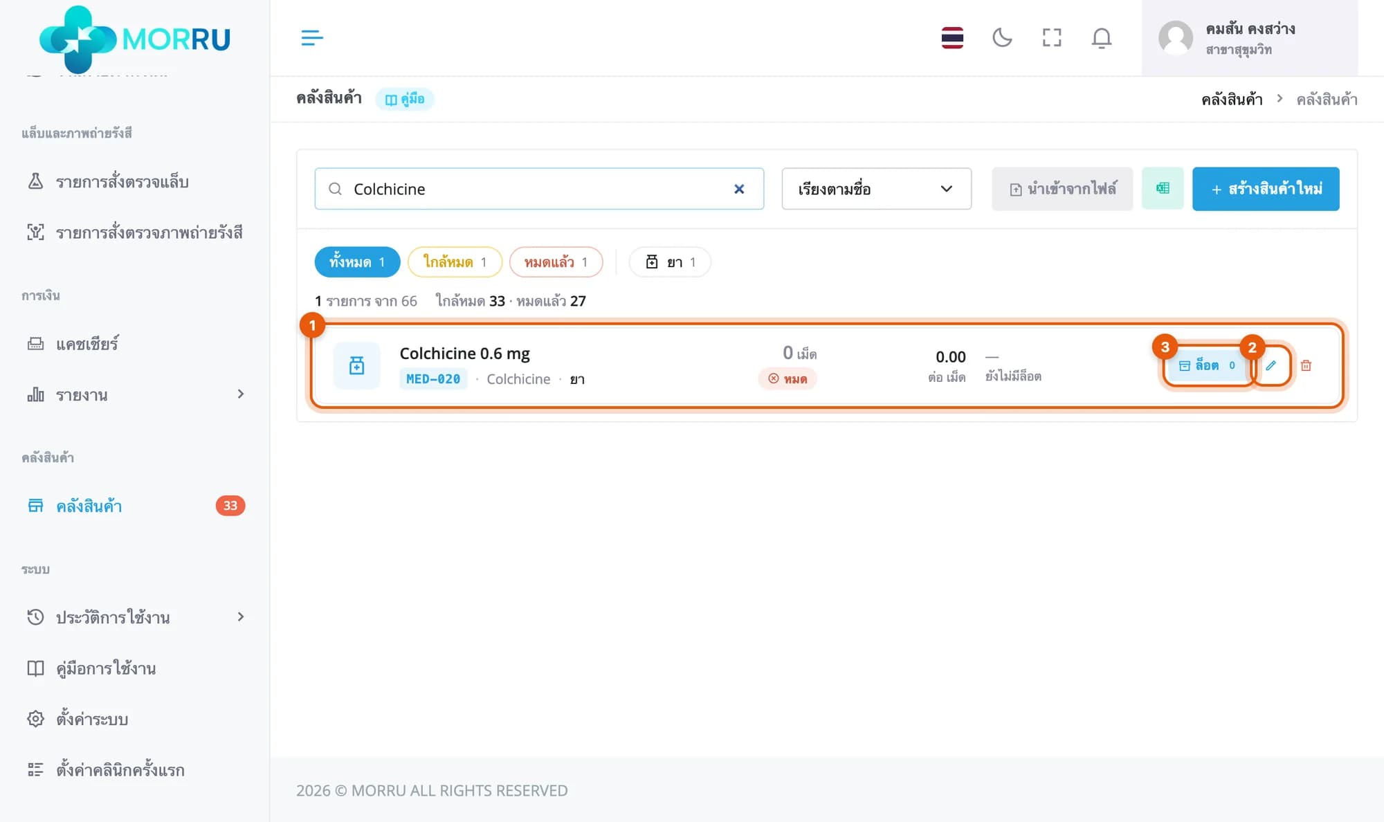Click in the Colchicine search field
Screen dimensions: 1384x822
tap(540, 189)
